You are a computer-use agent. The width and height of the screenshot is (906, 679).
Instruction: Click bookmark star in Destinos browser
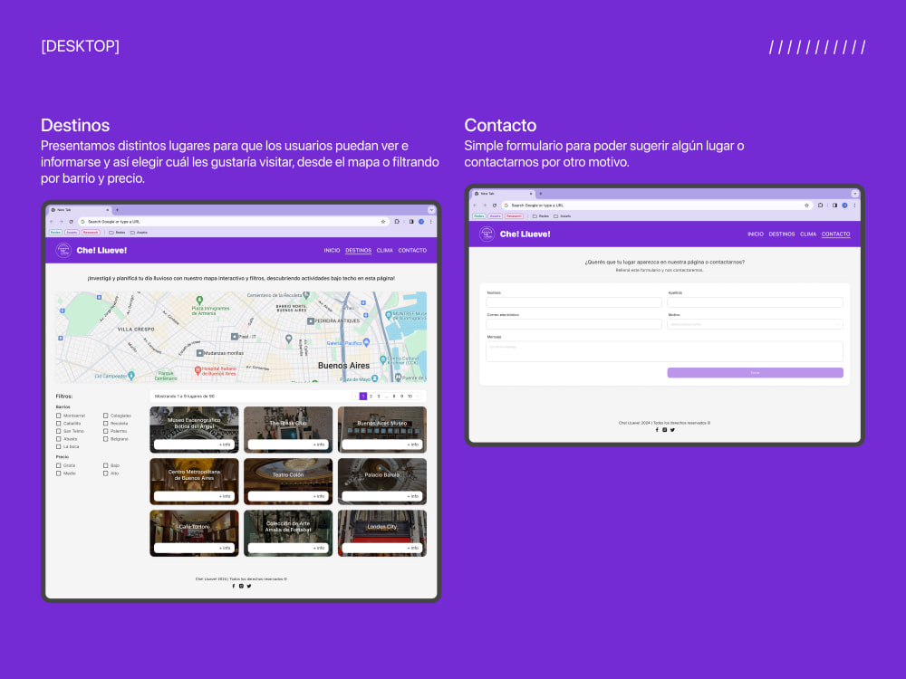tap(383, 222)
